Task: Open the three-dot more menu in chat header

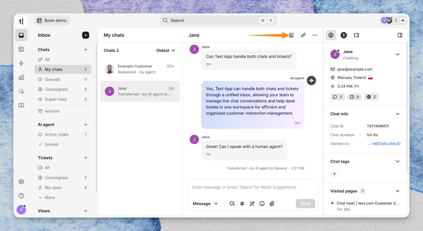Action: pos(315,35)
